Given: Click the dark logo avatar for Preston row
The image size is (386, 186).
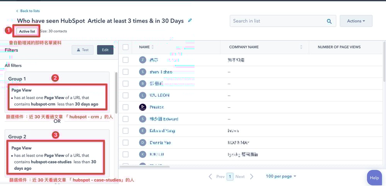Looking at the screenshot, I should pos(142,107).
